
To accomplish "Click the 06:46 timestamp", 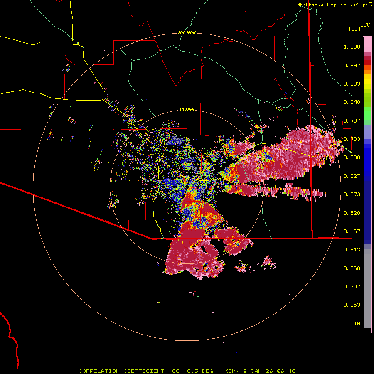I will click(x=286, y=371).
